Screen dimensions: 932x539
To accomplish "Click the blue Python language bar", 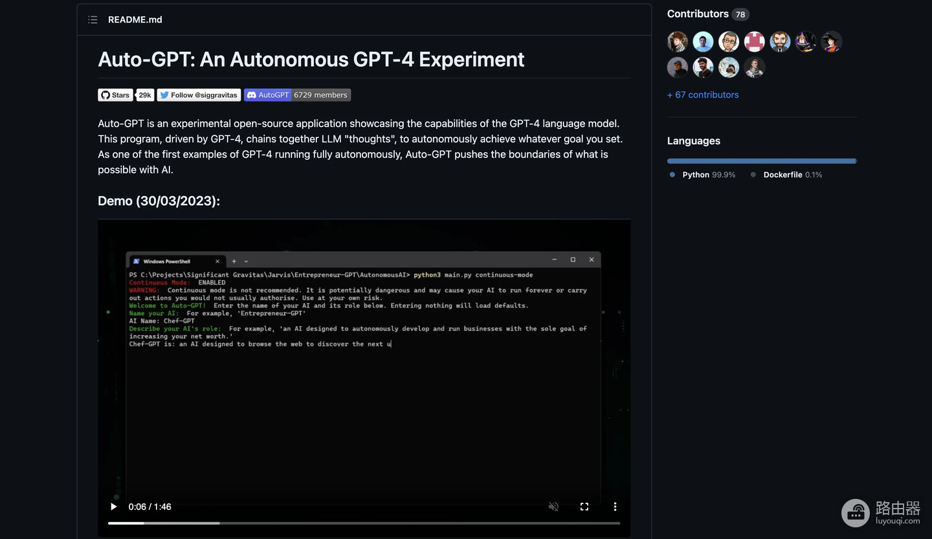I will coord(762,161).
